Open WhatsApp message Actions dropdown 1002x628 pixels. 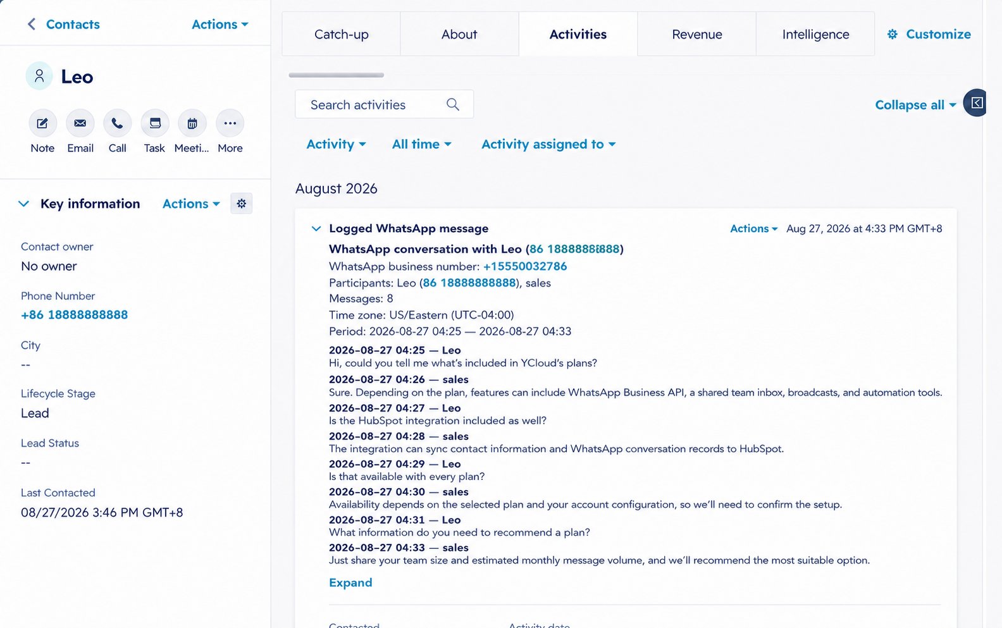pyautogui.click(x=753, y=228)
